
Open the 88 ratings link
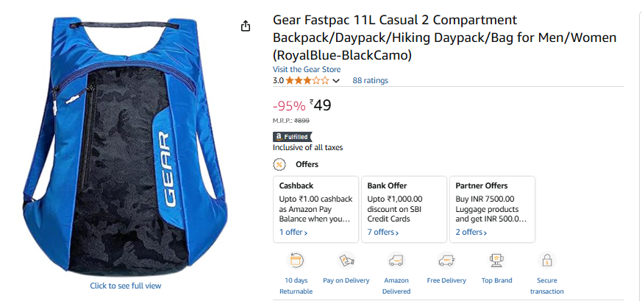click(x=370, y=80)
